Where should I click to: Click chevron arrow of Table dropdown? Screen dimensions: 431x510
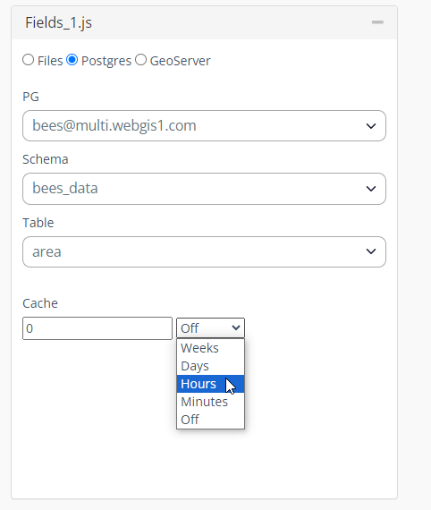pos(371,251)
